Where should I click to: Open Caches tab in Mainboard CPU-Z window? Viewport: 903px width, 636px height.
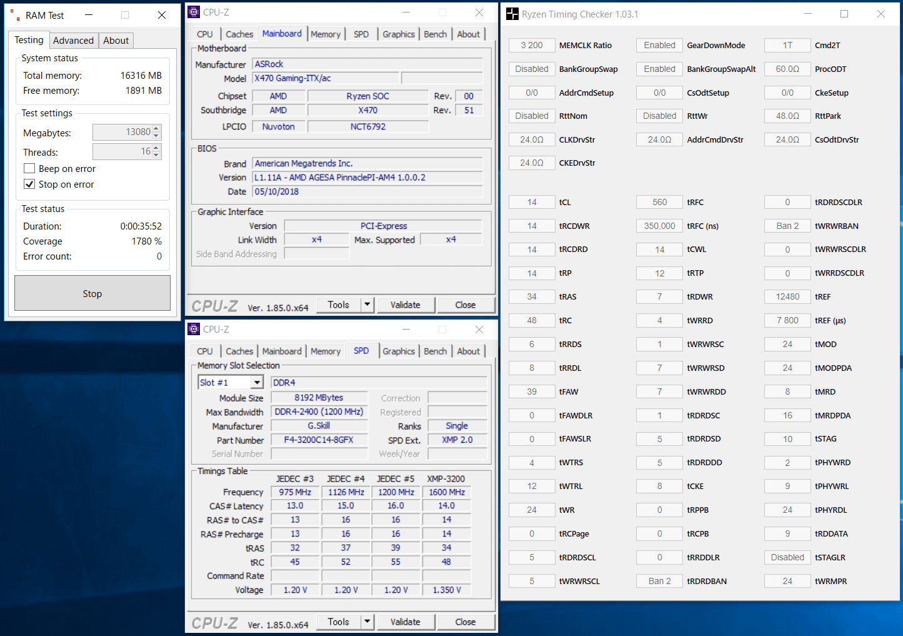(239, 34)
